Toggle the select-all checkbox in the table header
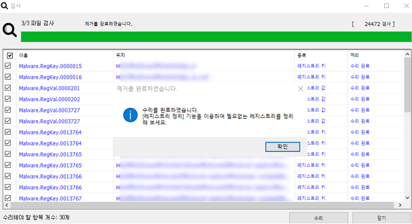Image resolution: width=412 pixels, height=224 pixels. click(x=10, y=55)
